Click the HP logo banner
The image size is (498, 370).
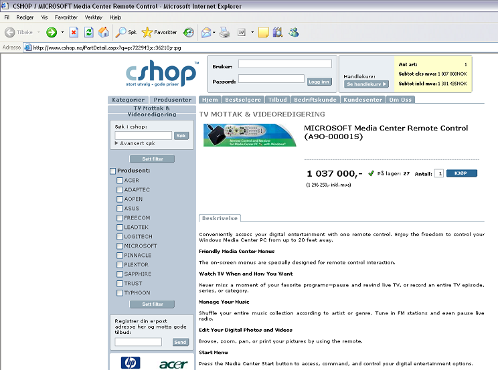(x=131, y=363)
